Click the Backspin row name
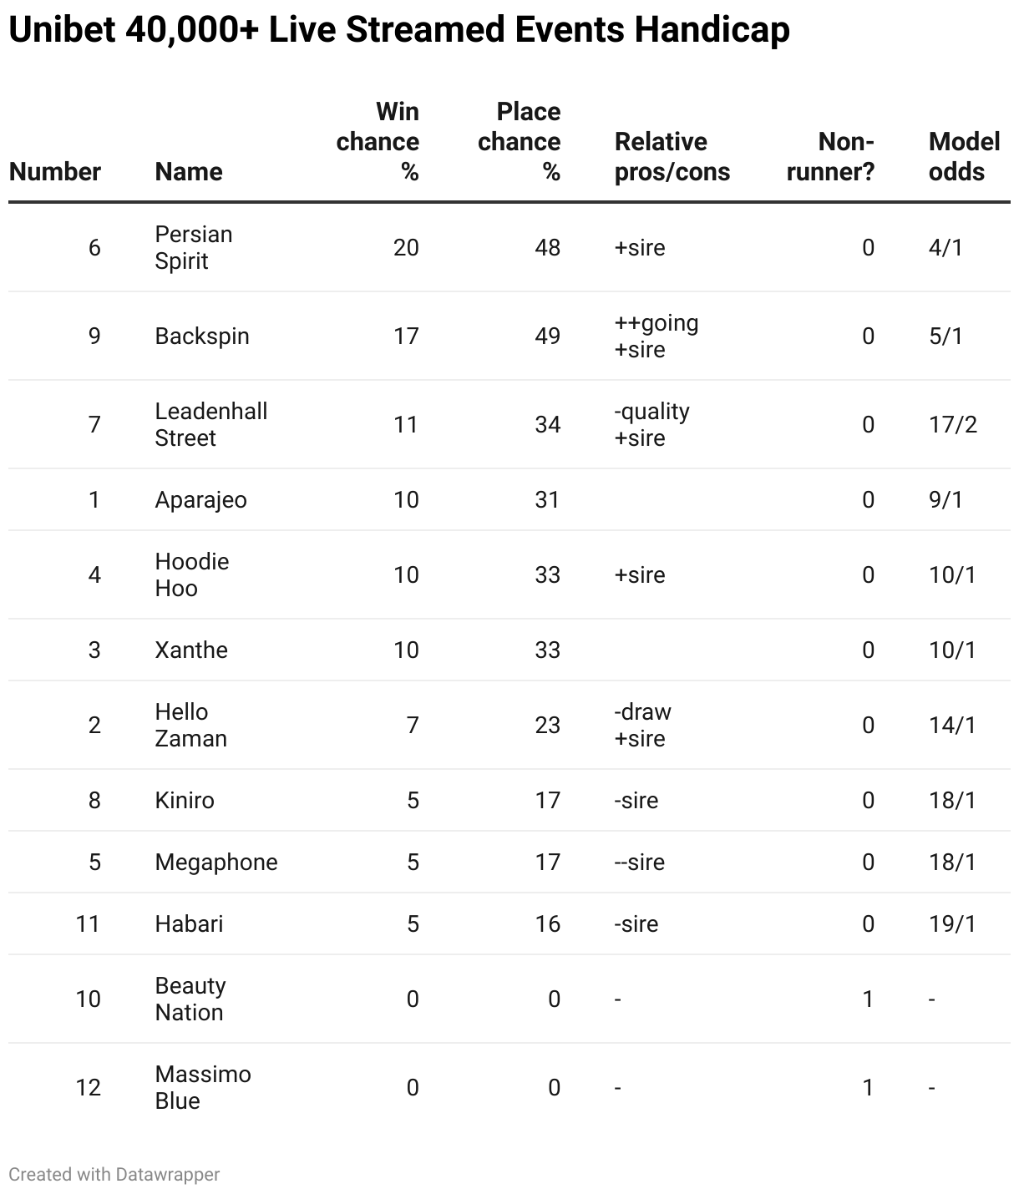 202,336
